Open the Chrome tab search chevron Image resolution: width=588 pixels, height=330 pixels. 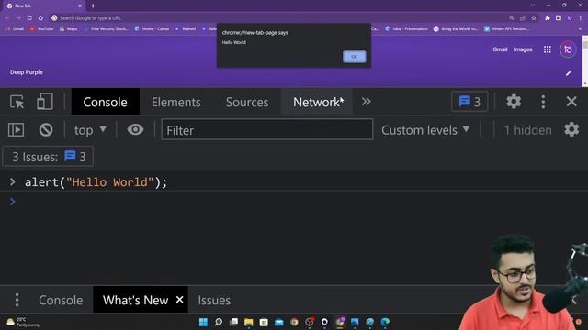(x=533, y=5)
